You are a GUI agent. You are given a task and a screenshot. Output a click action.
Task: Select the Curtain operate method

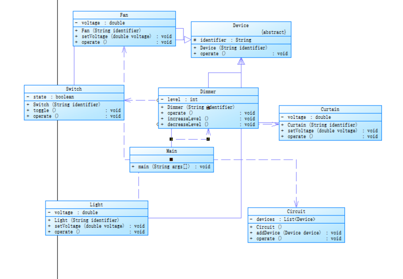[330, 136]
